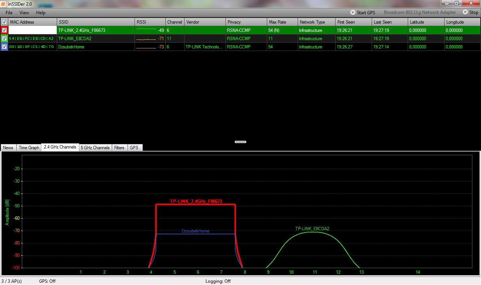
Task: Click the Logging: Off status indicator
Action: pyautogui.click(x=218, y=281)
